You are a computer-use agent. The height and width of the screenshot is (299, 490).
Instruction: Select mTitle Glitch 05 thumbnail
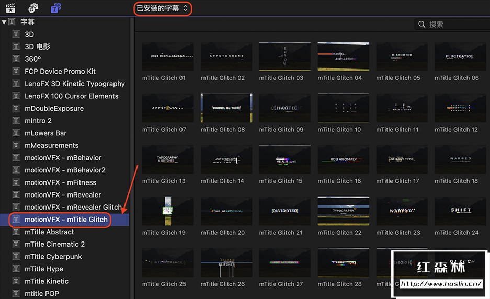402,56
